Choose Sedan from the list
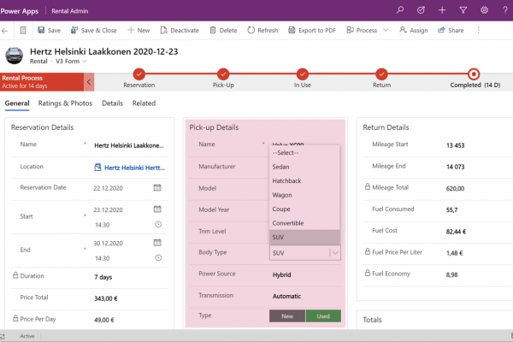This screenshot has height=342, width=513. click(x=304, y=167)
